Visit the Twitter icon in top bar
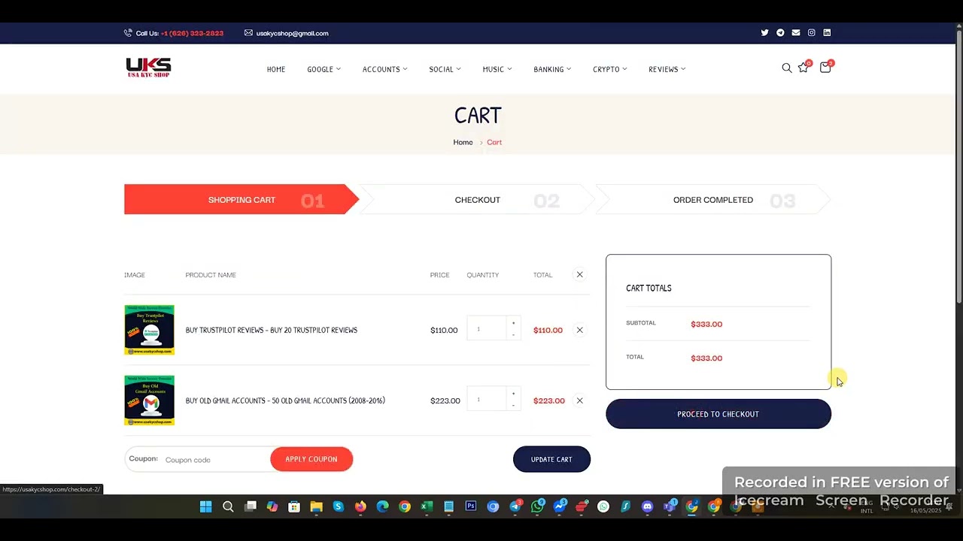 [764, 32]
